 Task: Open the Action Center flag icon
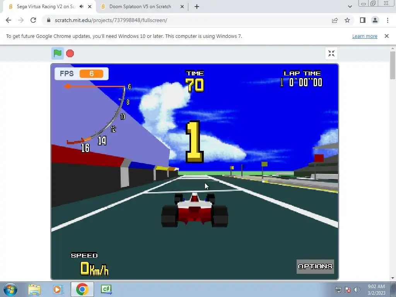348,290
